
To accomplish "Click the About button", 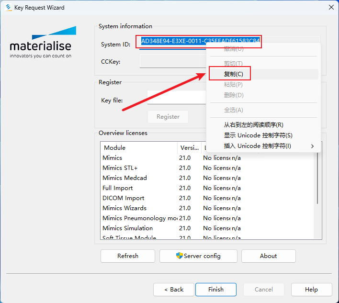I will point(268,256).
